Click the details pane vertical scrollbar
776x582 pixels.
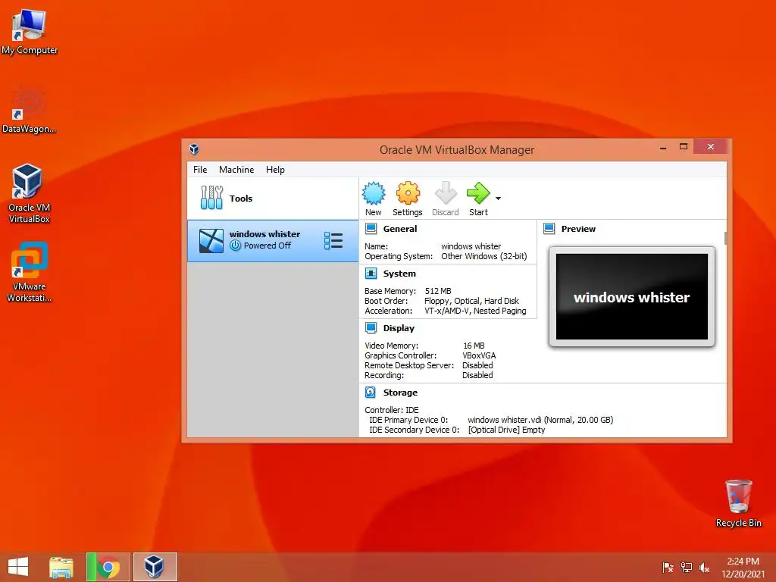725,237
